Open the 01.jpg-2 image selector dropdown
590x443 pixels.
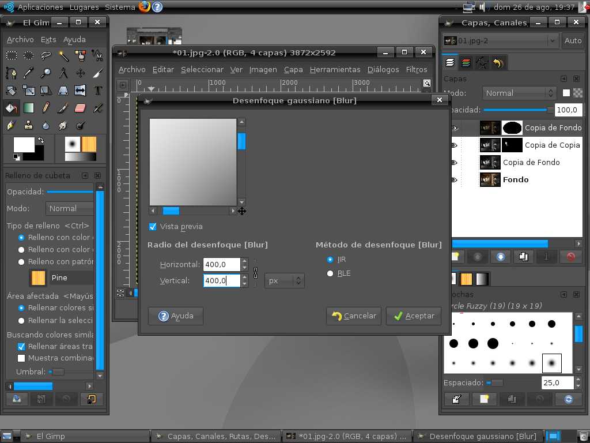[x=501, y=41]
